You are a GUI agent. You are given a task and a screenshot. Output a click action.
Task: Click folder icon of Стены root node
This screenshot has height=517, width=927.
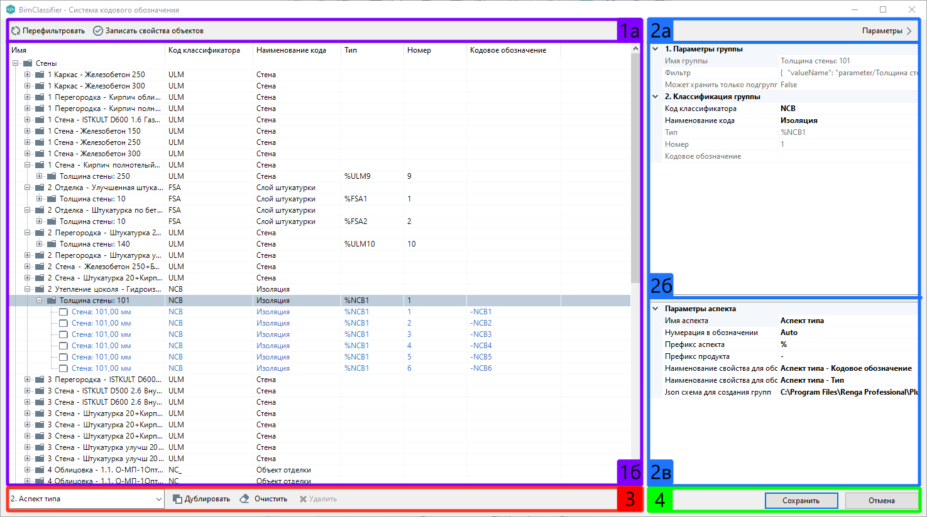28,63
